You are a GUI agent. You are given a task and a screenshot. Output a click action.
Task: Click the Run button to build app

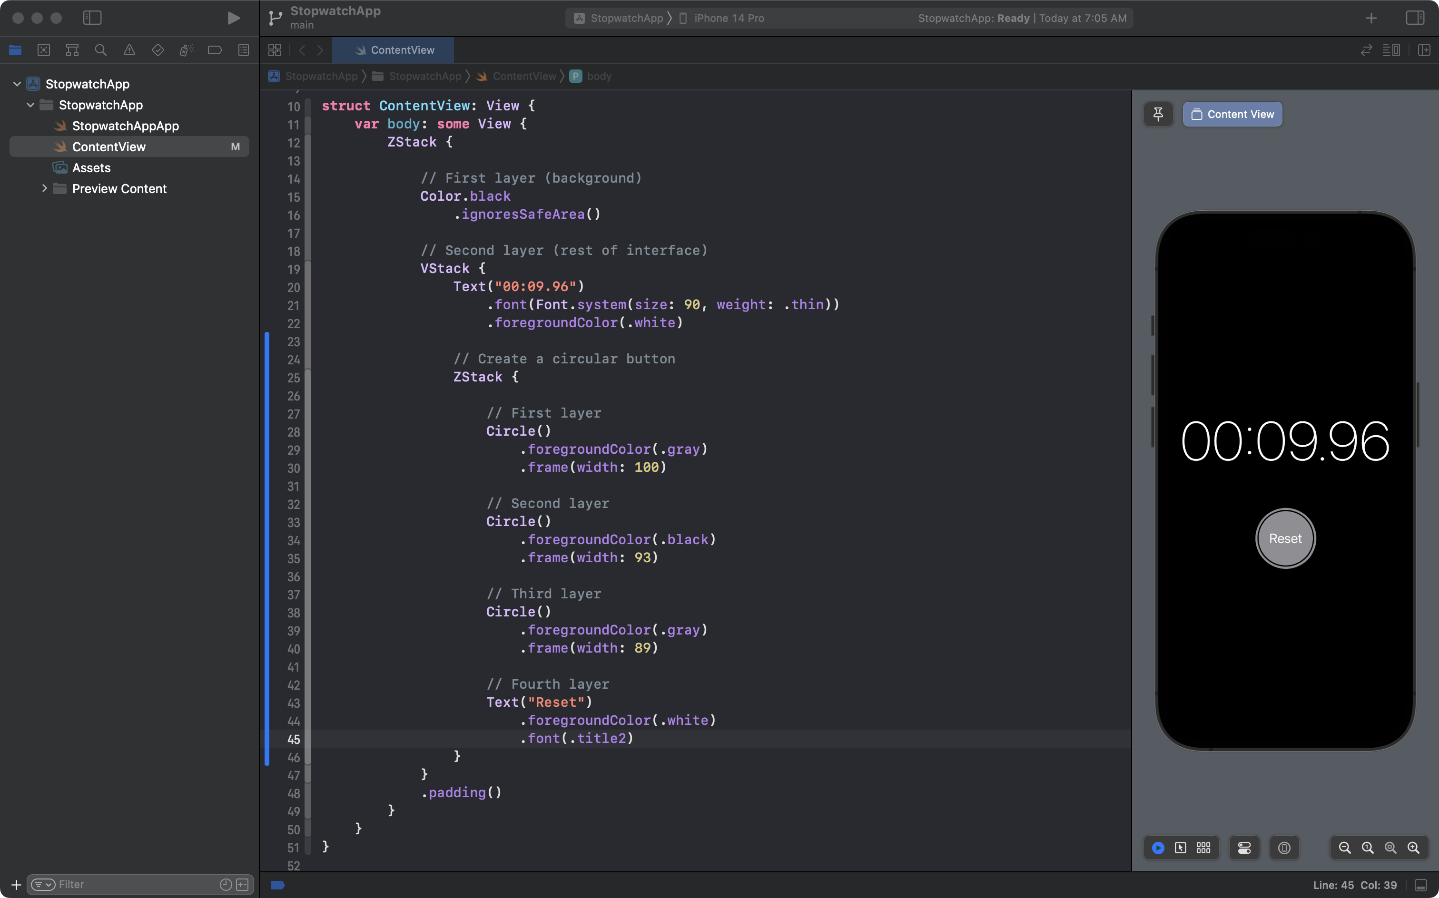tap(233, 18)
